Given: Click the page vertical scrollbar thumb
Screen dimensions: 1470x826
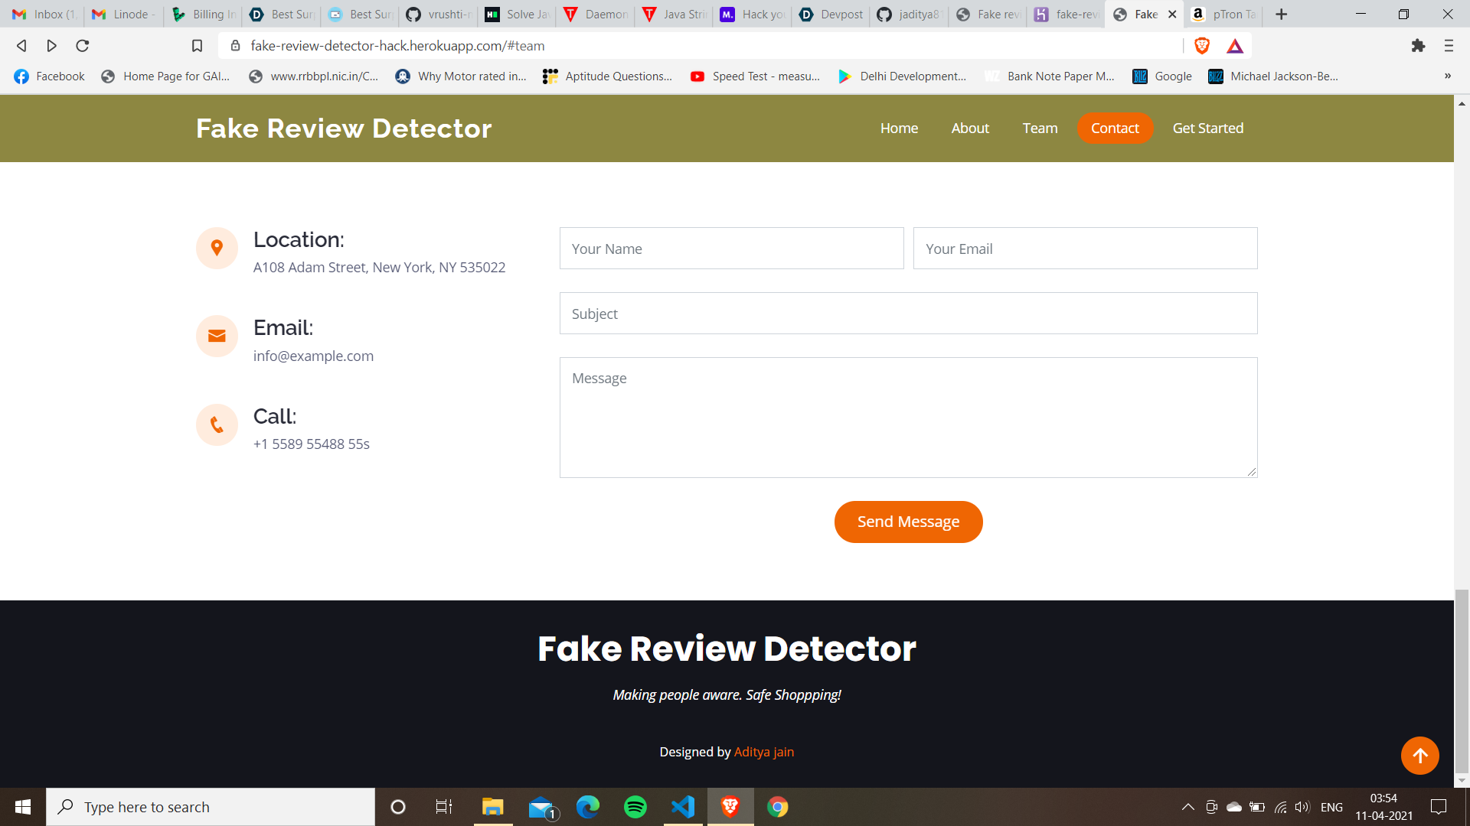Looking at the screenshot, I should (1462, 681).
